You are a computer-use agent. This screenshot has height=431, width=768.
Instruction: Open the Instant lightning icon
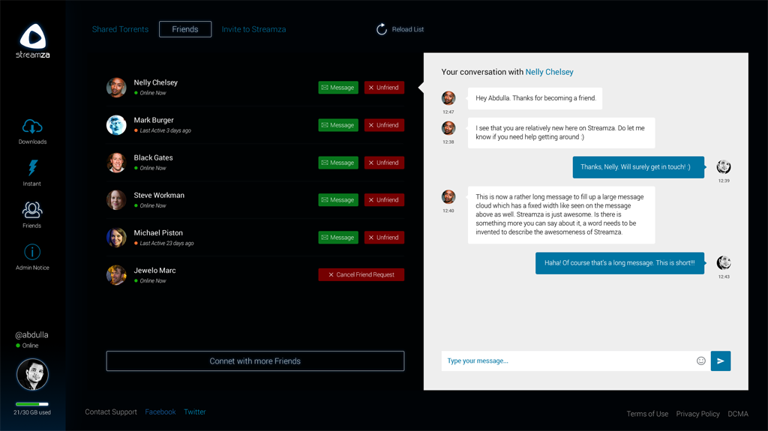tap(32, 168)
